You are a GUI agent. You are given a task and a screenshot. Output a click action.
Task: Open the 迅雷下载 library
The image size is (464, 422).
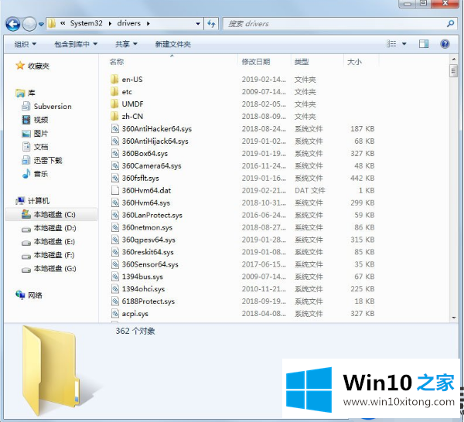coord(48,160)
